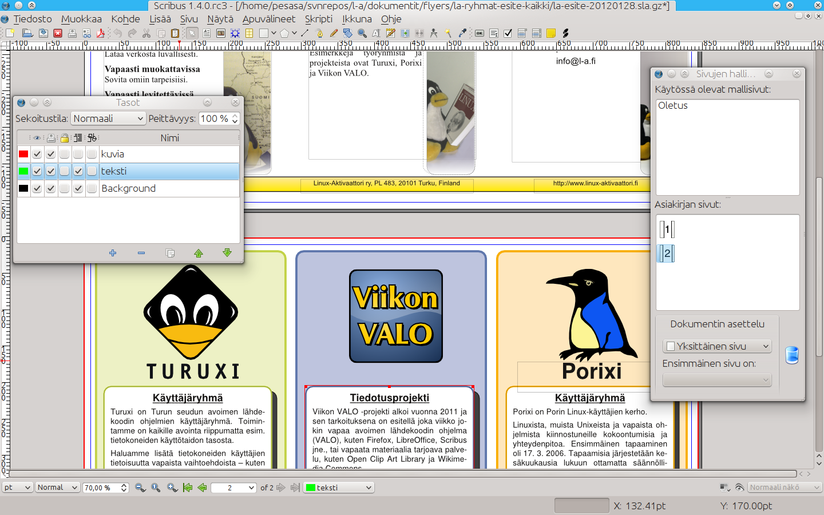Open the Tiedosto menu
The image size is (824, 515).
click(33, 19)
